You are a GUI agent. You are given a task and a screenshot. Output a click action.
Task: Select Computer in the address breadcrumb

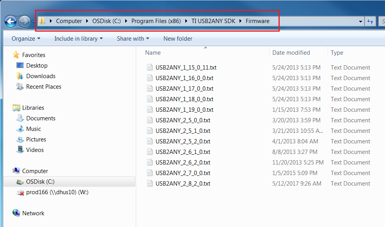pos(69,21)
